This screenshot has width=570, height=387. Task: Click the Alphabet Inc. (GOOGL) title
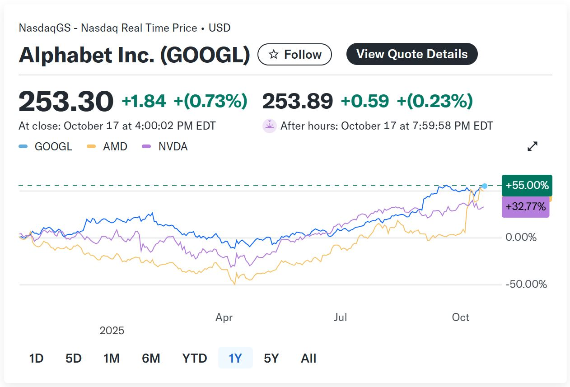tap(134, 55)
